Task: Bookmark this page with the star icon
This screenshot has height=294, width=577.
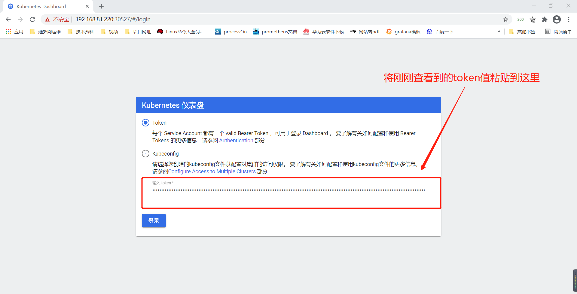Action: [506, 19]
